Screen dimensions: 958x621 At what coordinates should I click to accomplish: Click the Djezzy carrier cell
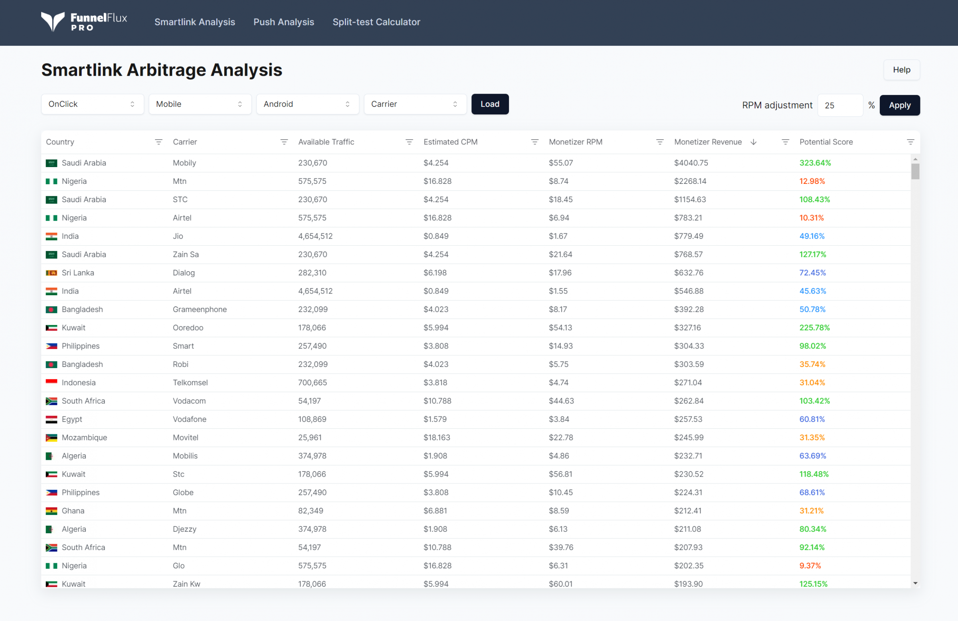pos(184,529)
